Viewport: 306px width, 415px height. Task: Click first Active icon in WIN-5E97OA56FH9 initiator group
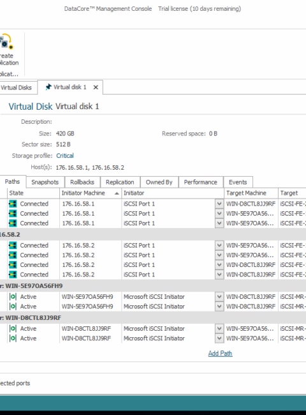point(13,297)
